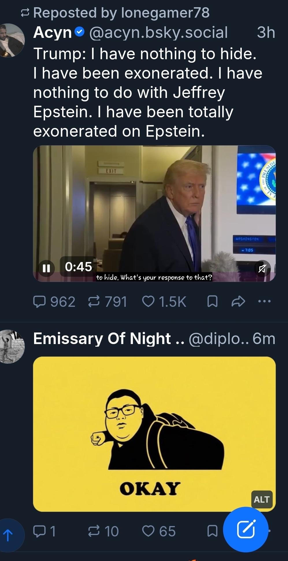Open the @acyn.bsky.social handle link
Viewport: 288px width, 561px height.
coord(158,32)
